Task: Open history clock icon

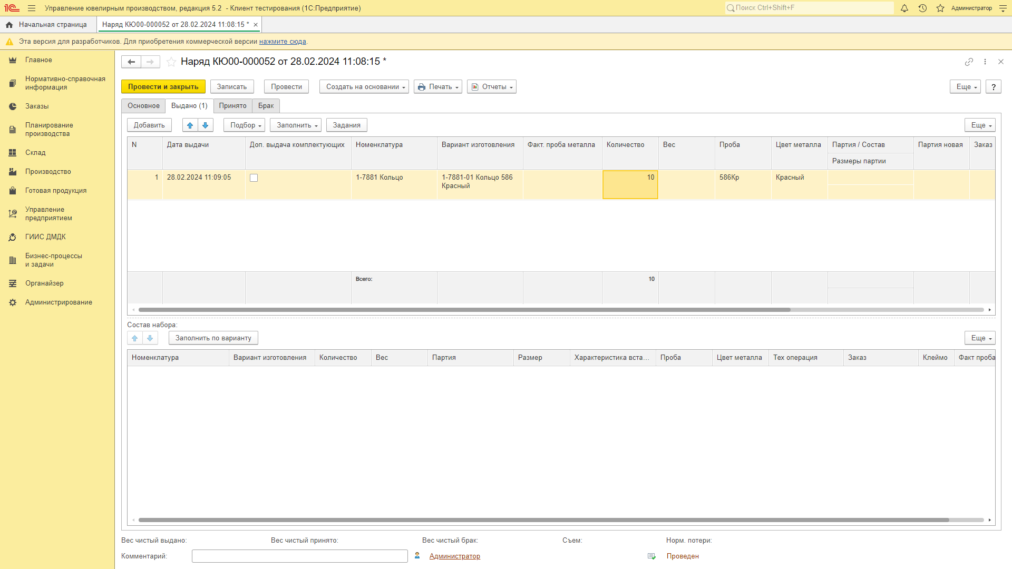Action: tap(922, 8)
